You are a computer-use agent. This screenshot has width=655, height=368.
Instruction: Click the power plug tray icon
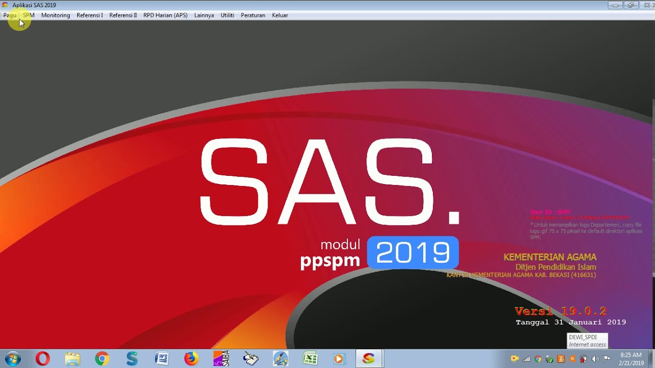pyautogui.click(x=584, y=359)
